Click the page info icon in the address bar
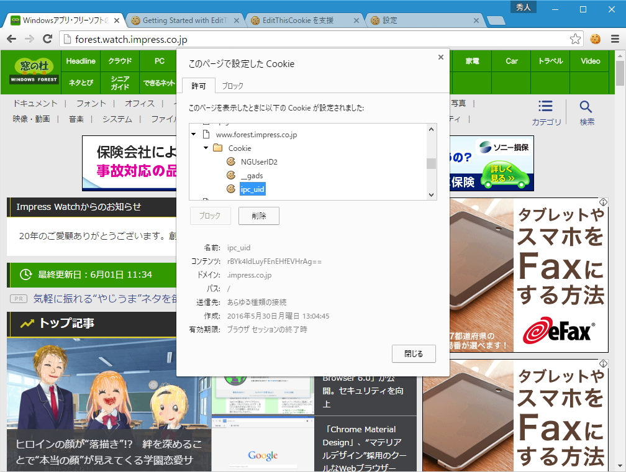The image size is (626, 472). coord(68,39)
